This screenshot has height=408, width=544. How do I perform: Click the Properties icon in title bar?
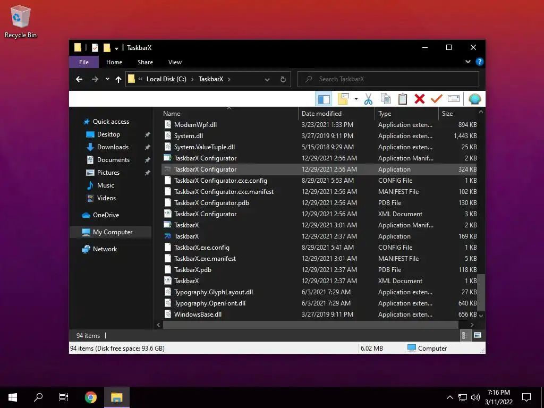click(x=95, y=47)
